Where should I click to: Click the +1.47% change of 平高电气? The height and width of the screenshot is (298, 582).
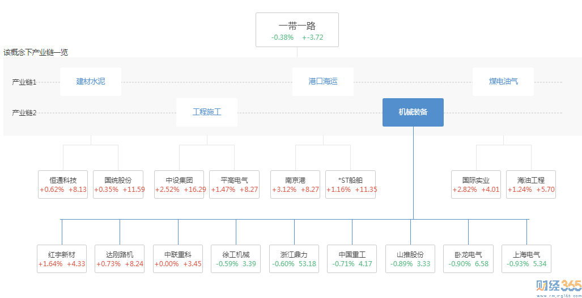223,190
